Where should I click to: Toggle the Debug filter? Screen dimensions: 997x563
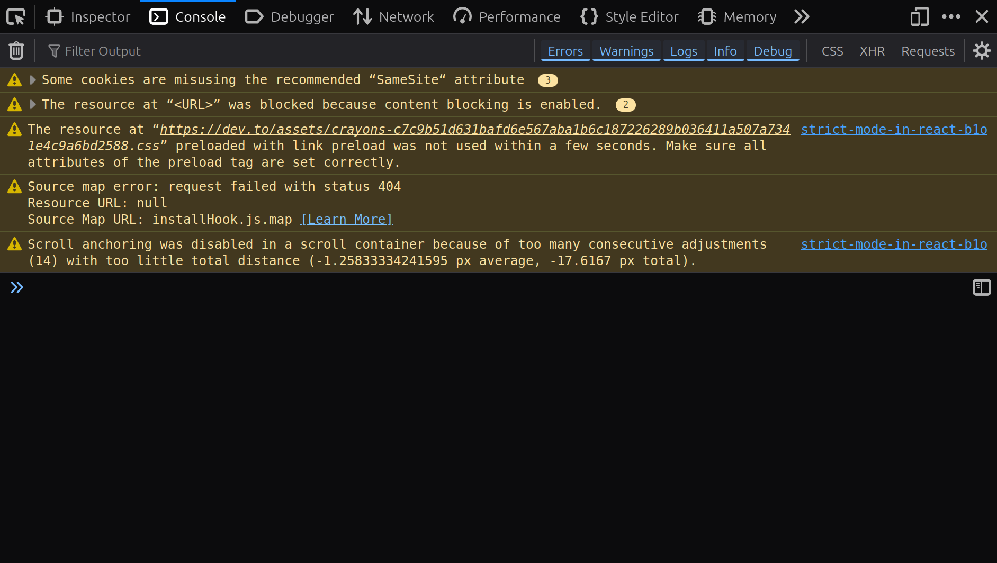point(773,51)
